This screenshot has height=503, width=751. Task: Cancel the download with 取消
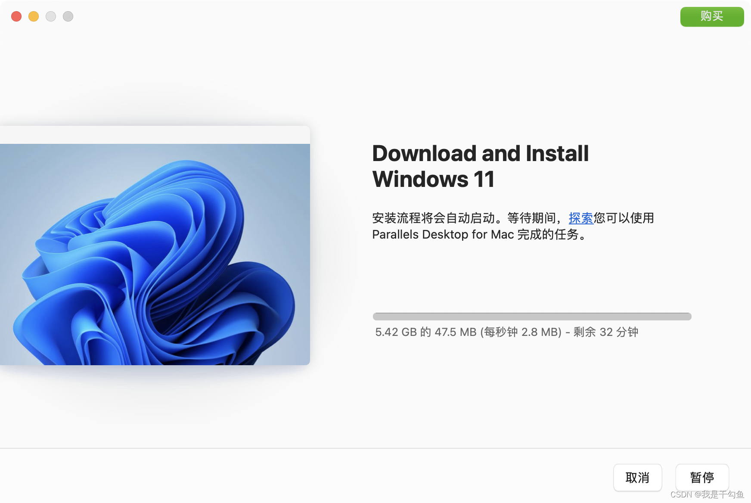coord(637,477)
